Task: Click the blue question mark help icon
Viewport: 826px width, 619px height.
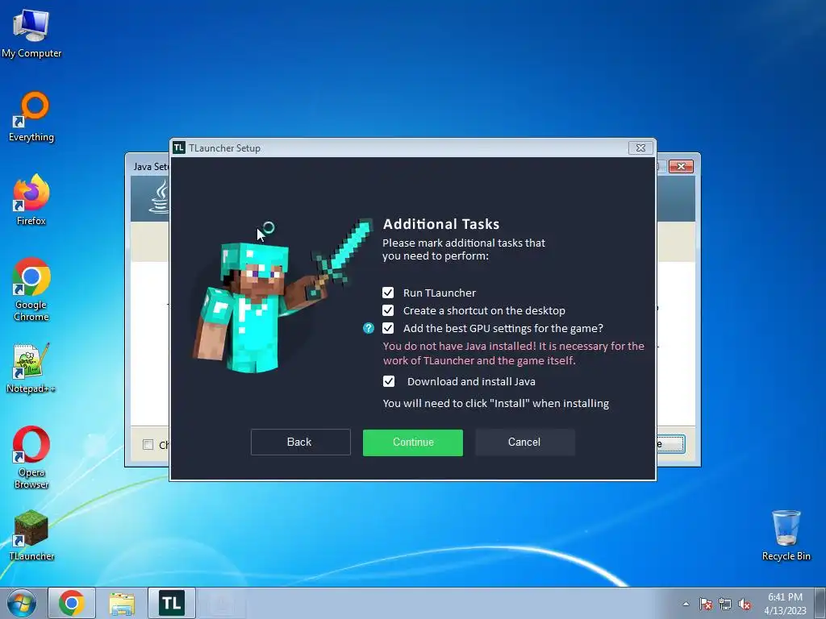Action: pyautogui.click(x=368, y=329)
